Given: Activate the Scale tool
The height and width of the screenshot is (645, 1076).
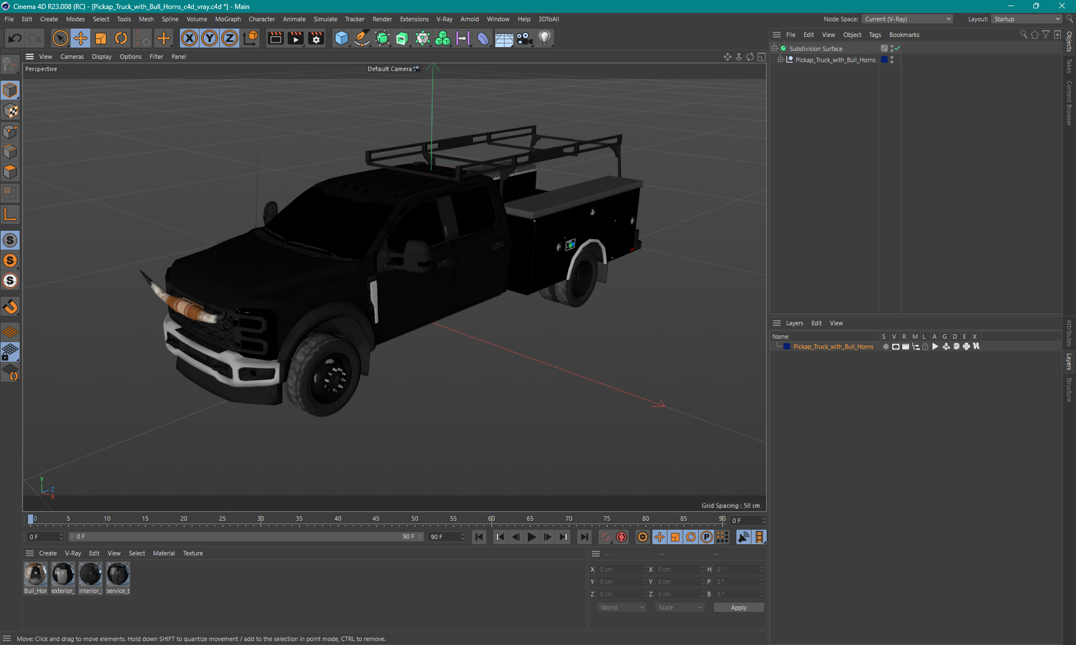Looking at the screenshot, I should (x=101, y=38).
